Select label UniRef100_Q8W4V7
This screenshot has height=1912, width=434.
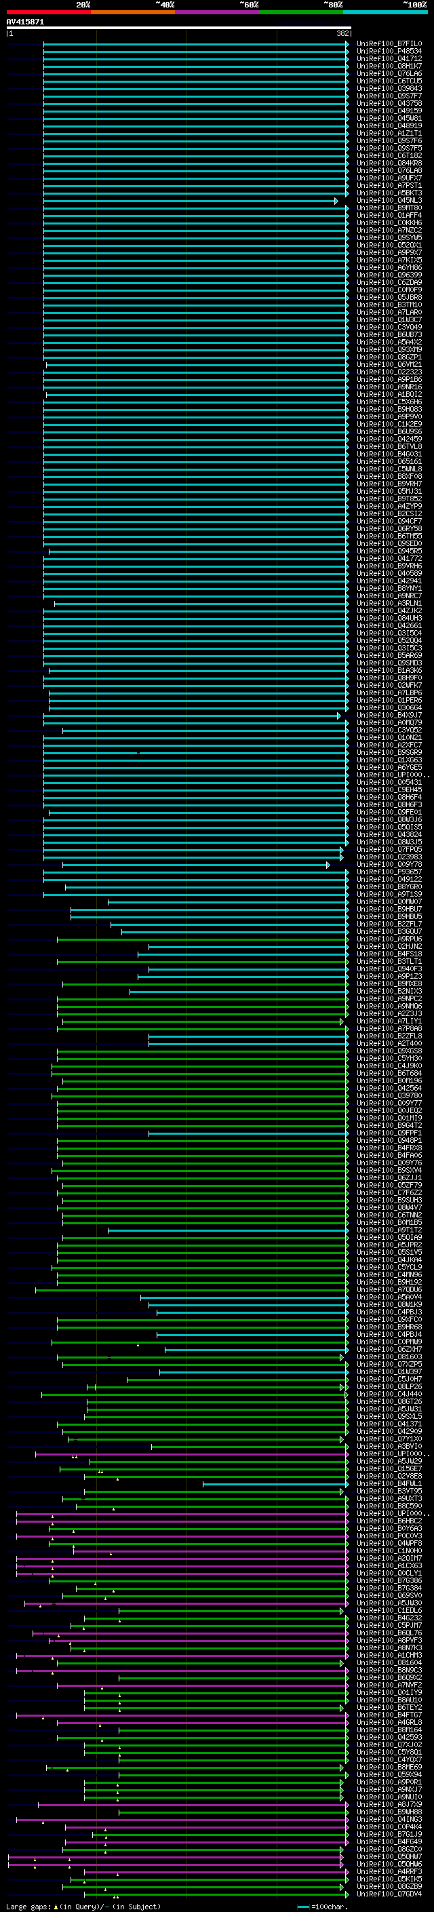pos(389,1207)
